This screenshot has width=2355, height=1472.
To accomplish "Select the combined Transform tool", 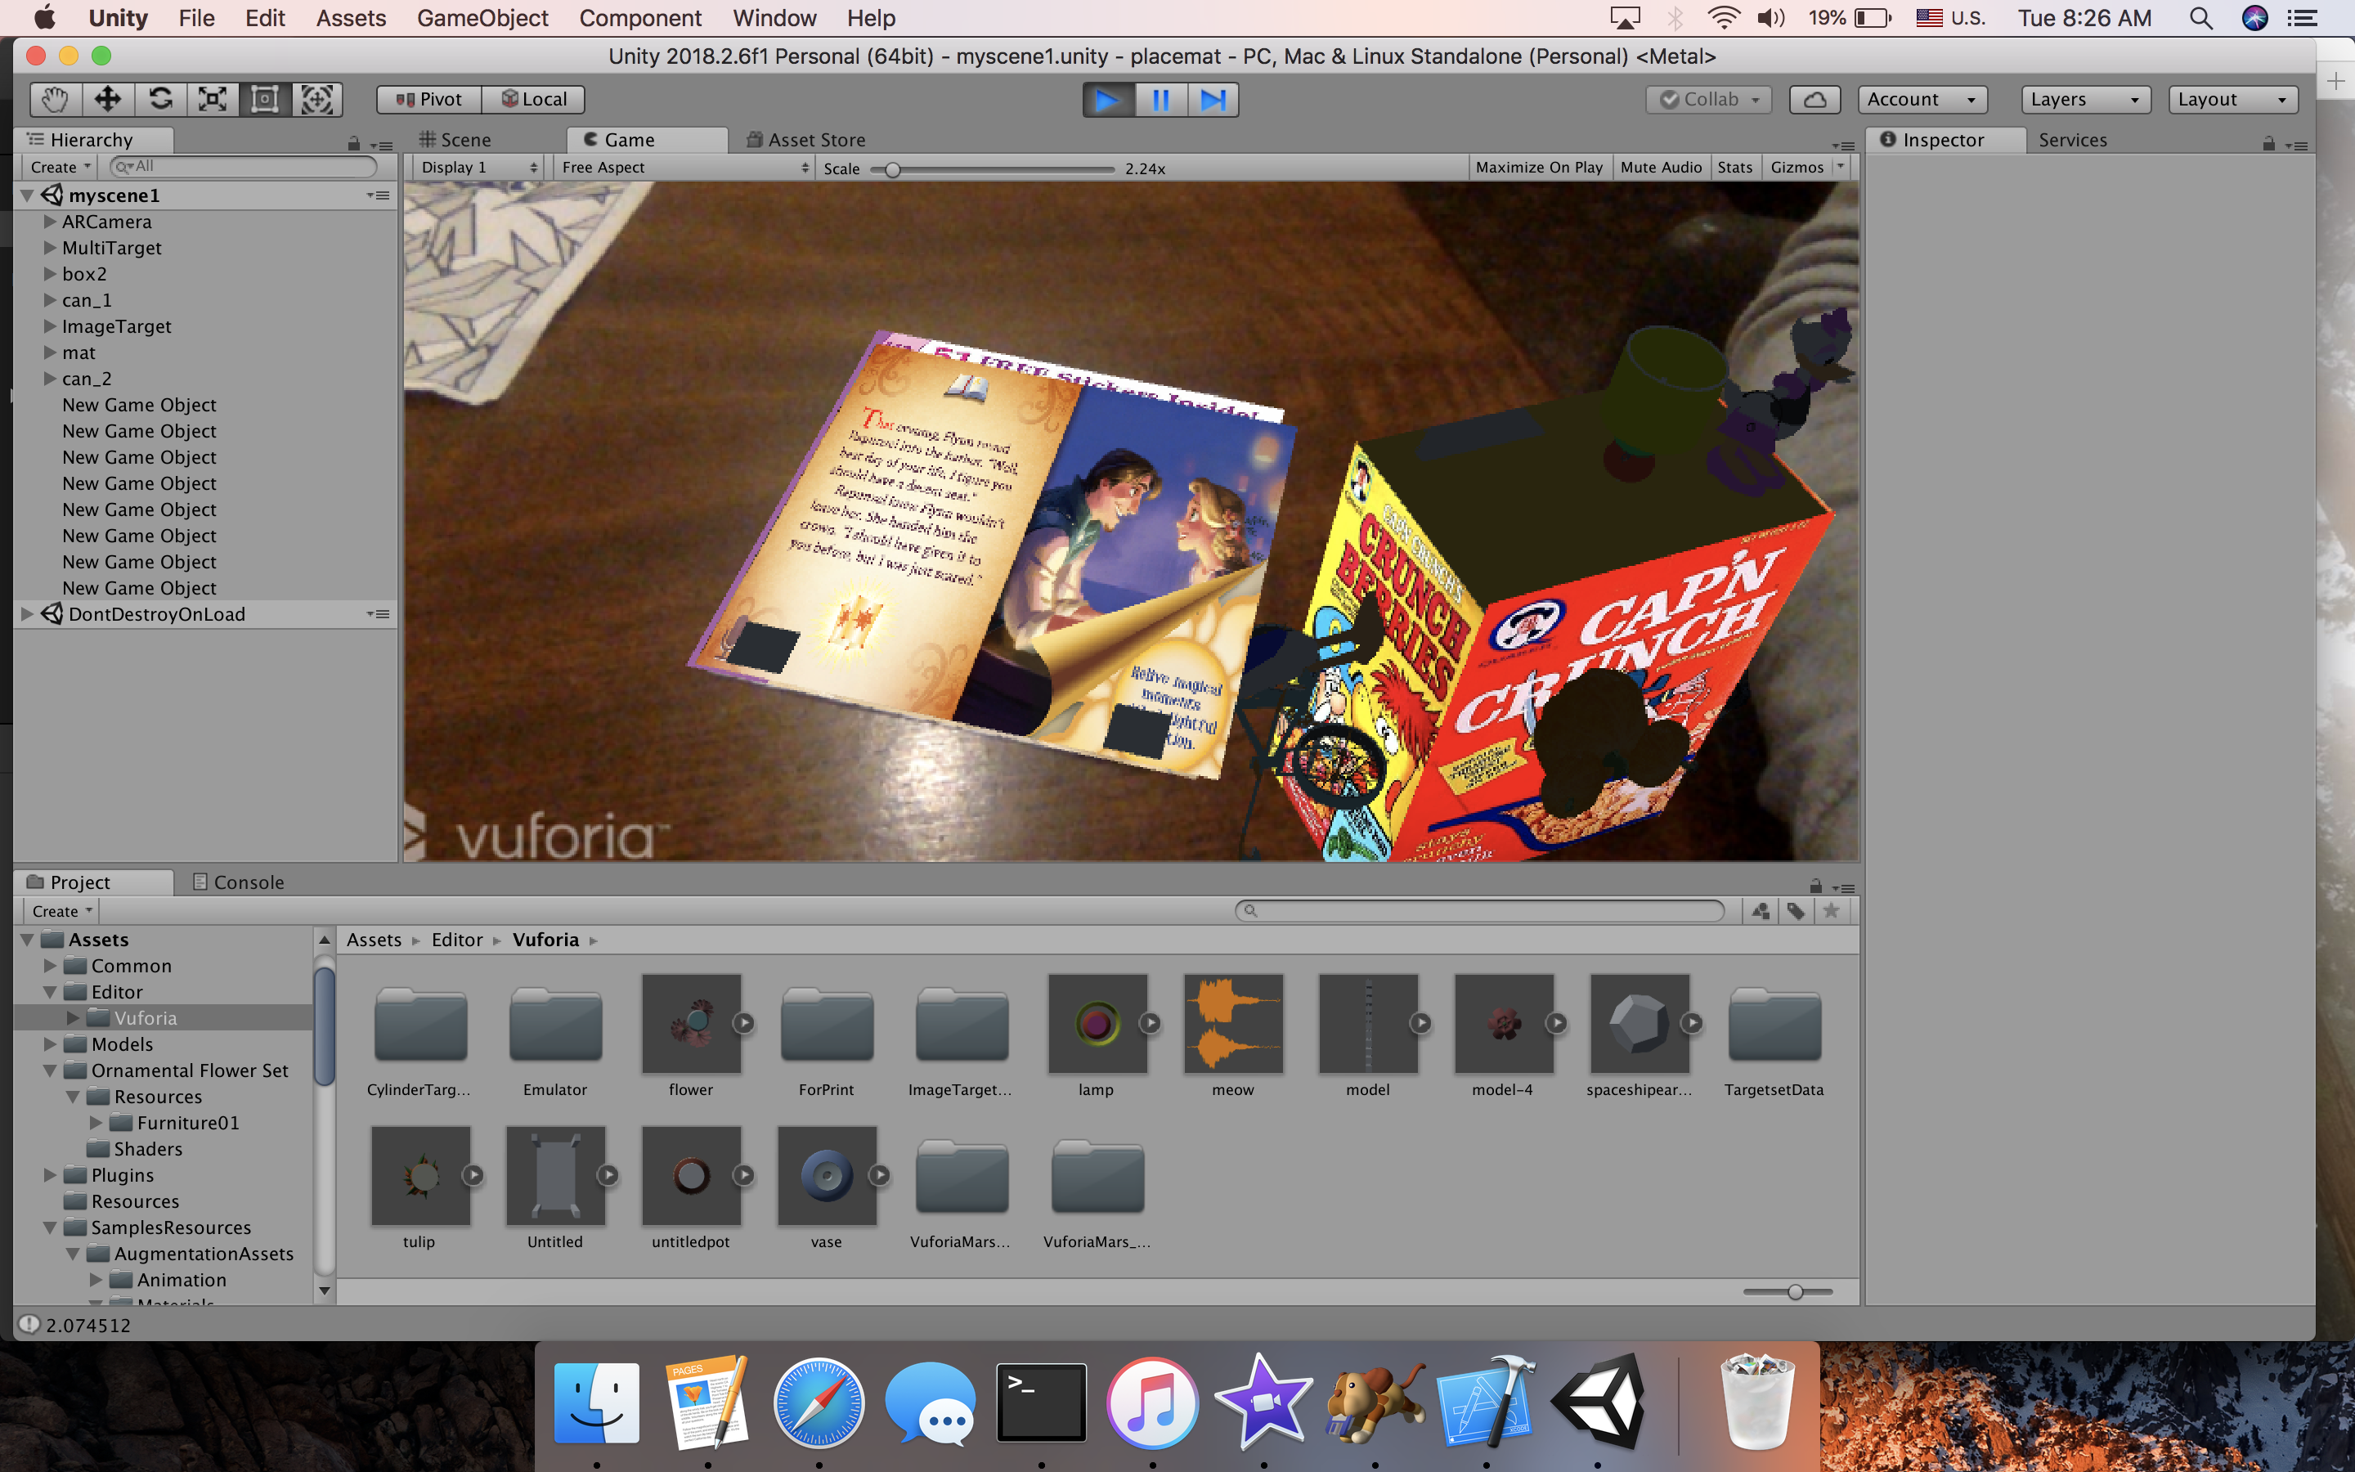I will pos(317,99).
